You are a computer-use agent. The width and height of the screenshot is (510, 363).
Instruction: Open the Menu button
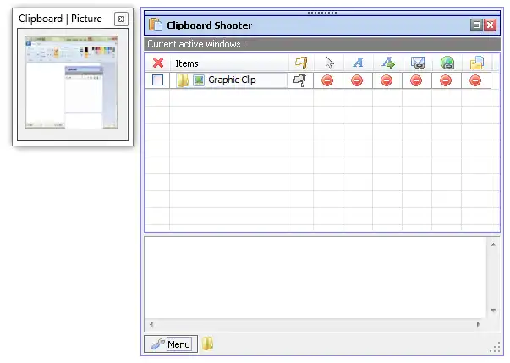[171, 344]
